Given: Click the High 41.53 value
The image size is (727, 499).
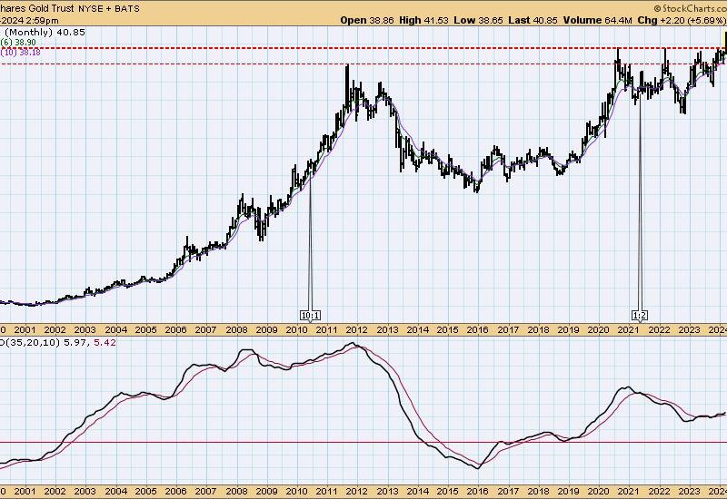Looking at the screenshot, I should pyautogui.click(x=423, y=20).
